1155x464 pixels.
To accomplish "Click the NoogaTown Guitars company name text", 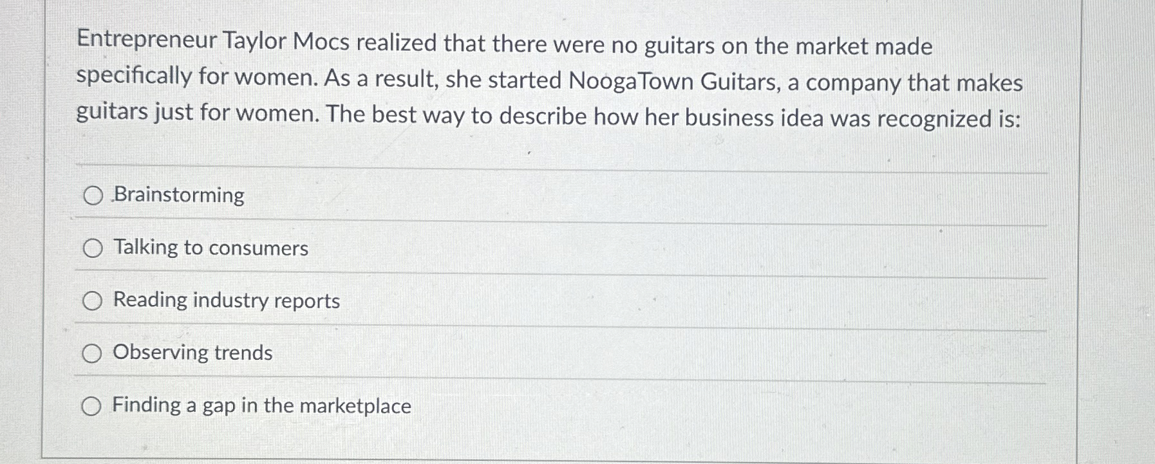I will [x=670, y=80].
